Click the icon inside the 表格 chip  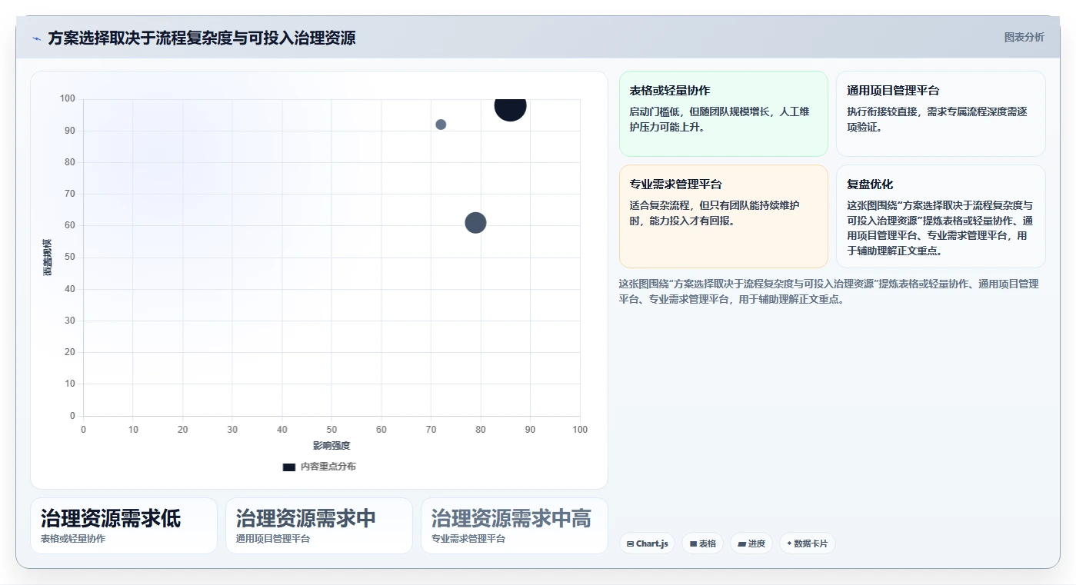tap(693, 543)
